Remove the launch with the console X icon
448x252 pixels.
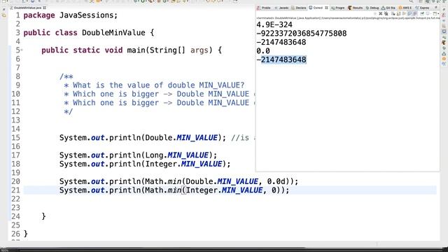tap(381, 14)
